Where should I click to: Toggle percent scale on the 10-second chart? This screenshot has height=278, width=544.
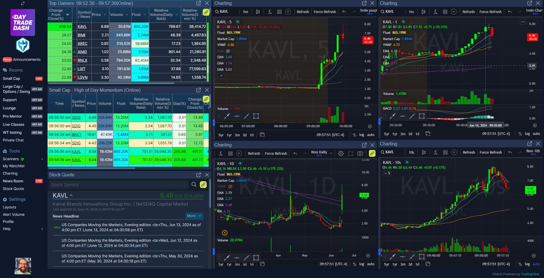point(520,264)
